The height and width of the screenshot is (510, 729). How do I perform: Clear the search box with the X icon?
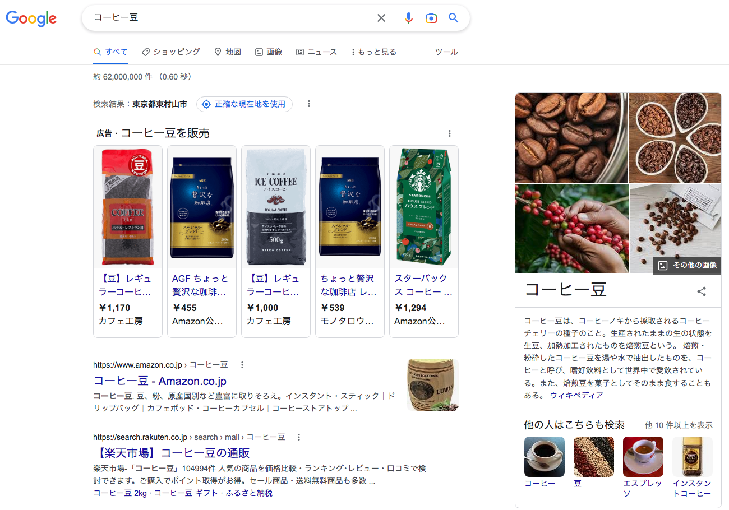(x=381, y=18)
